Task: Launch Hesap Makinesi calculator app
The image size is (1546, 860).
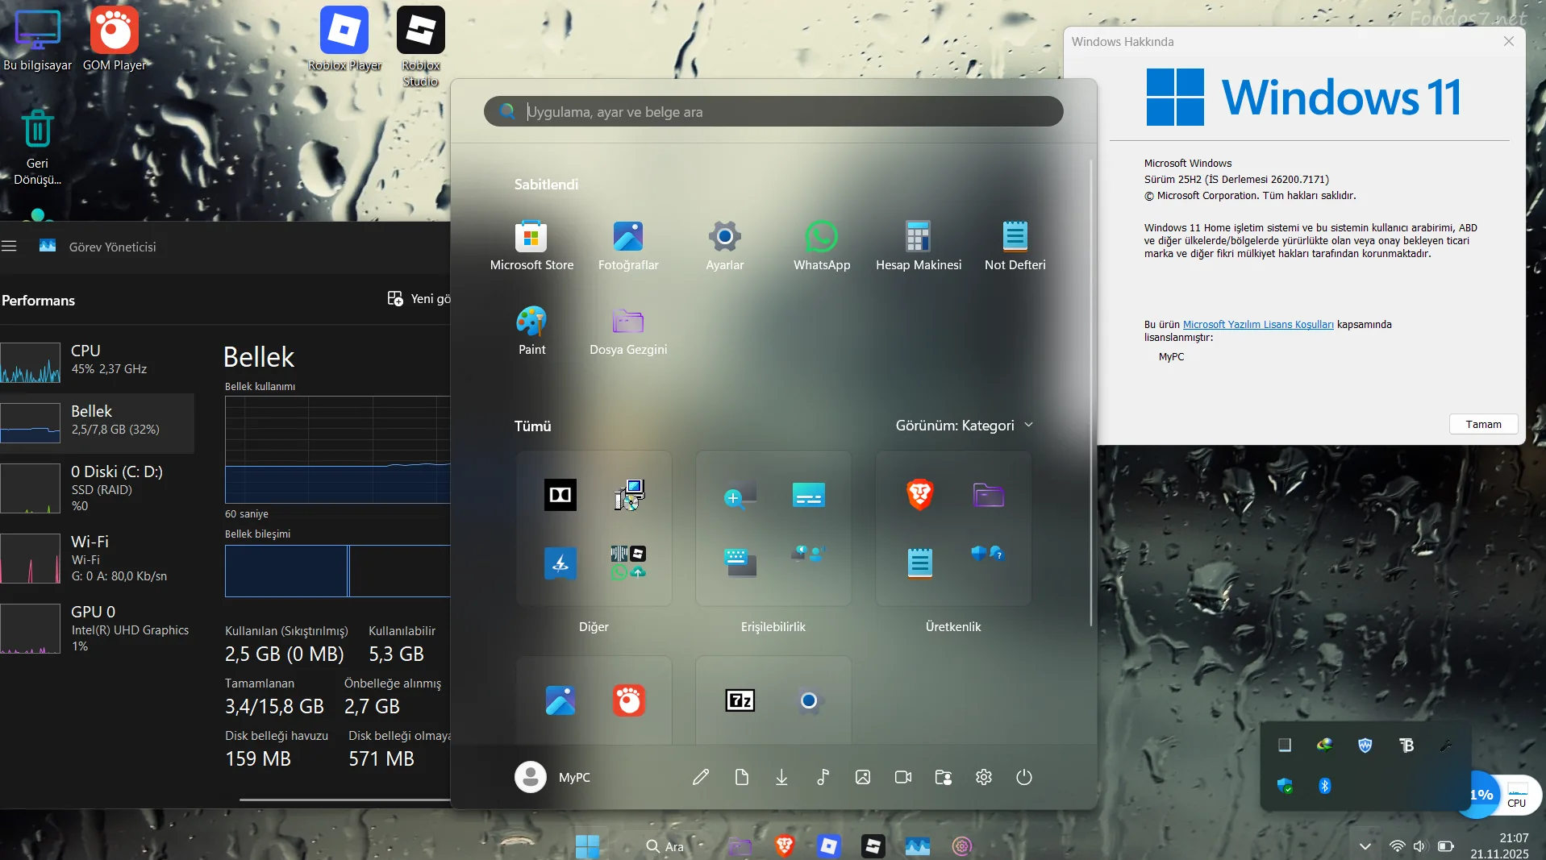Action: tap(919, 246)
